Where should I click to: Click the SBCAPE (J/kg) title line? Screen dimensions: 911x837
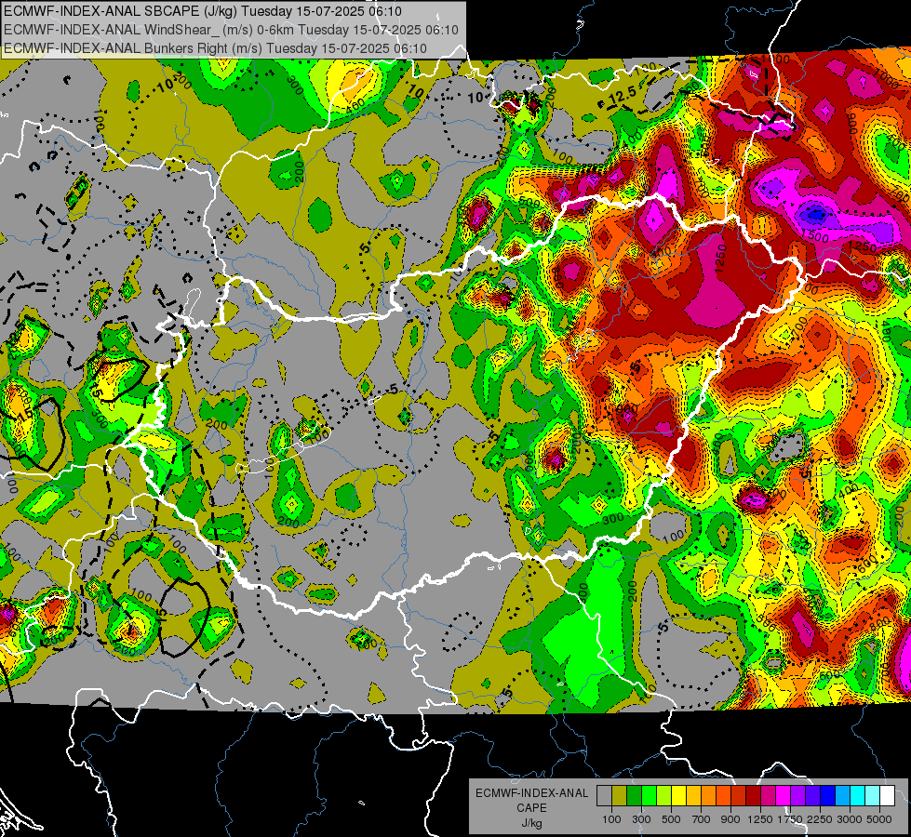(202, 11)
